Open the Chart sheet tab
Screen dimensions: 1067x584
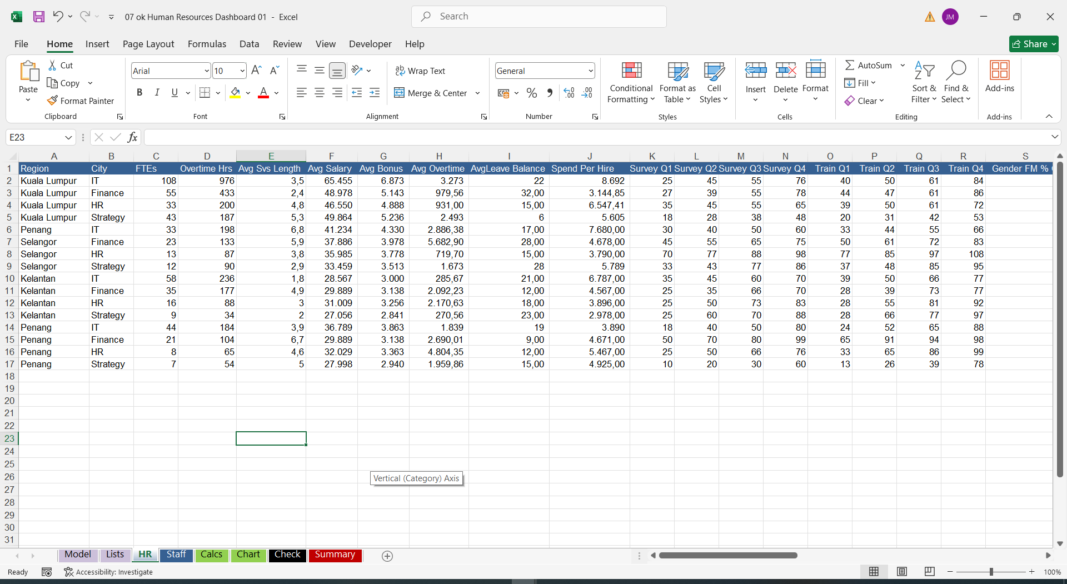pyautogui.click(x=248, y=555)
